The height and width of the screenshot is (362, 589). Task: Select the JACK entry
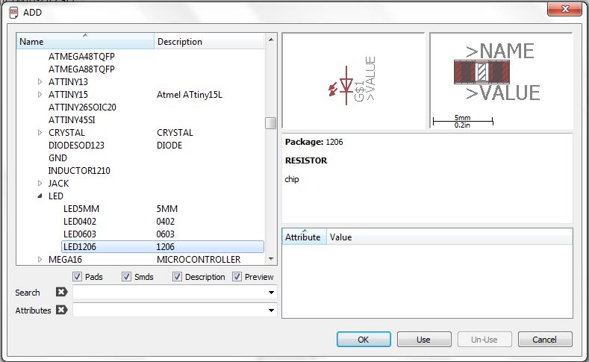click(x=58, y=184)
